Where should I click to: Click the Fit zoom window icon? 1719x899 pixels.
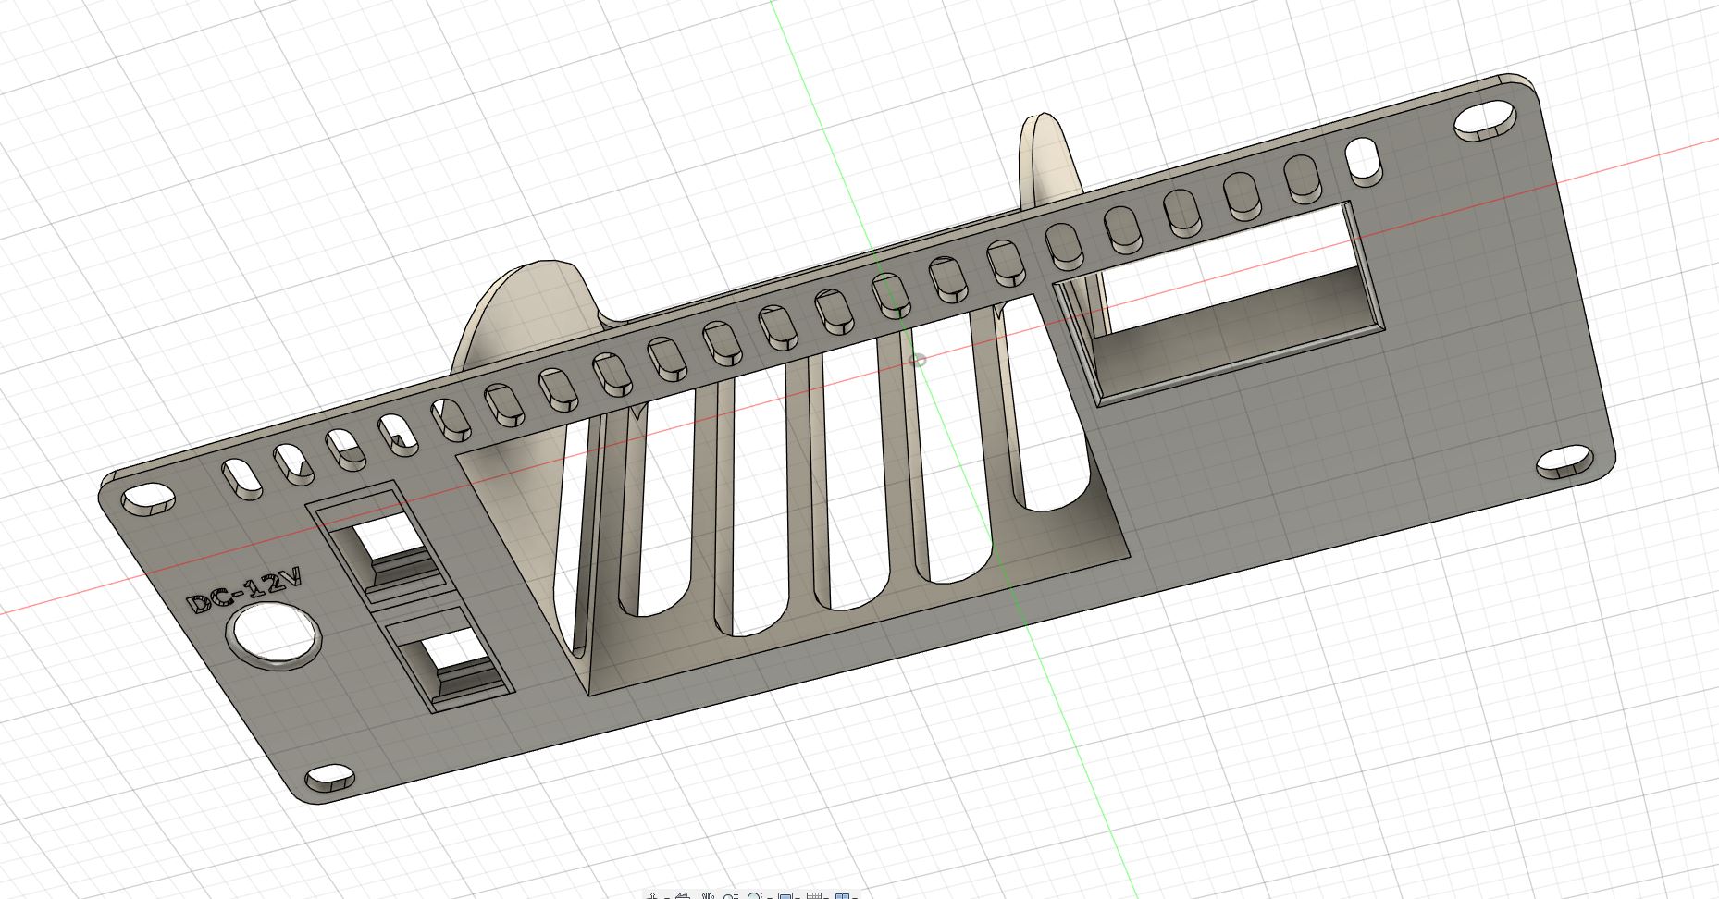click(x=754, y=895)
